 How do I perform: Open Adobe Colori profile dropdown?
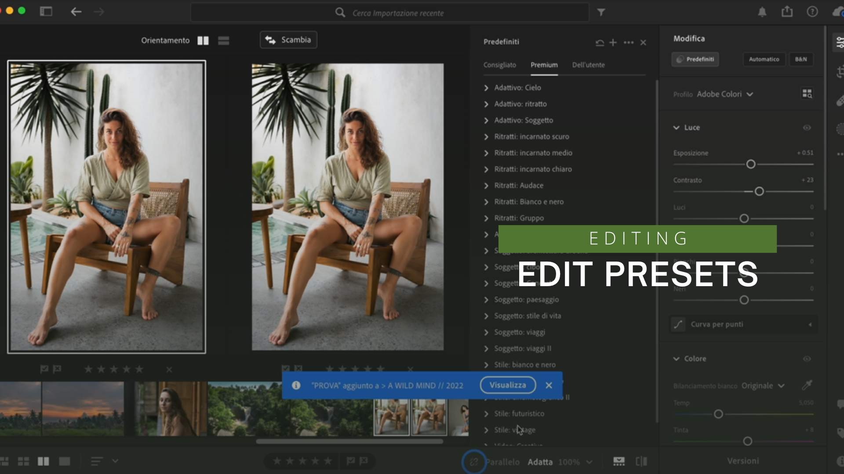725,94
